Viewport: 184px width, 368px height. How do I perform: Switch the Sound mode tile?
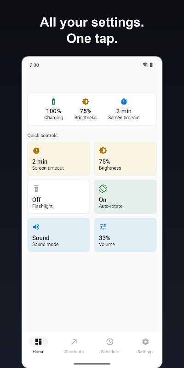[59, 235]
